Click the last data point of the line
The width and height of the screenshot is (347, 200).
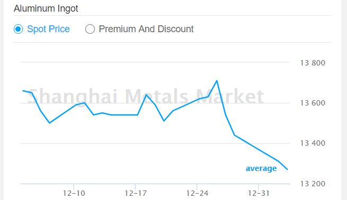pyautogui.click(x=287, y=169)
